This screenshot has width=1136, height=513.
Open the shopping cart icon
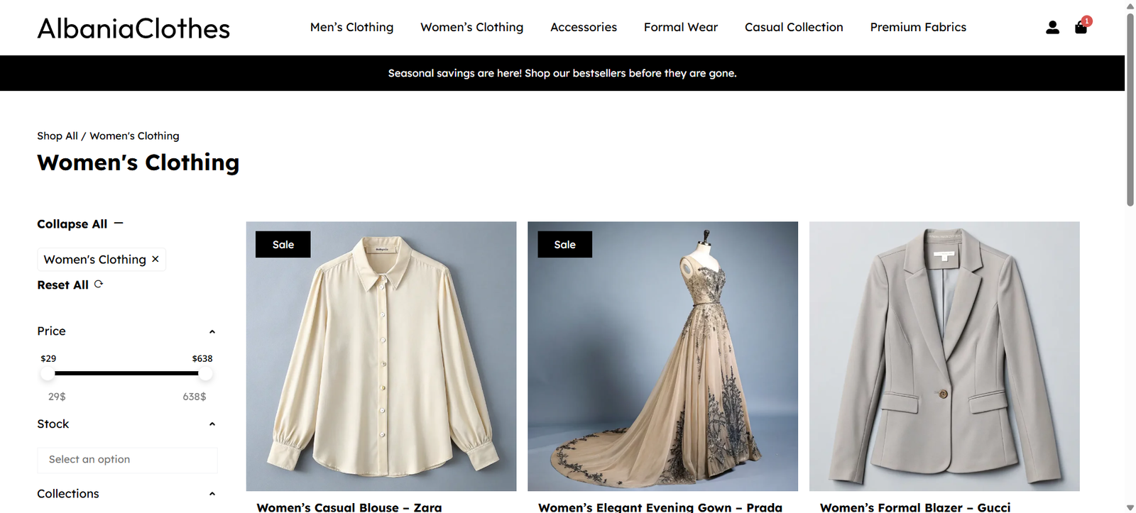point(1081,28)
